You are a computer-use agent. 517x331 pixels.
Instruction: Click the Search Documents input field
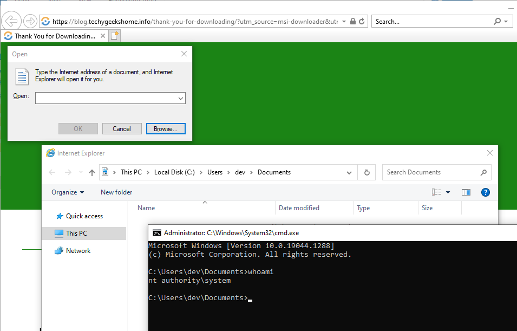430,173
